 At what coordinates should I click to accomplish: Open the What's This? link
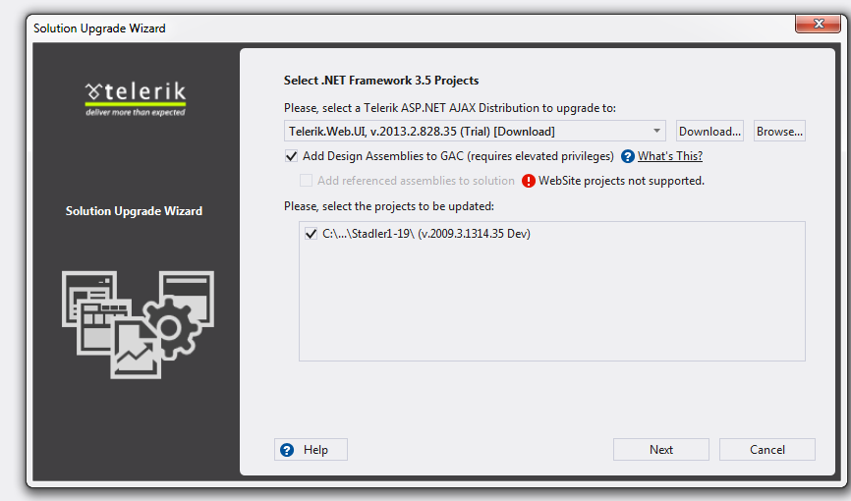tap(670, 156)
